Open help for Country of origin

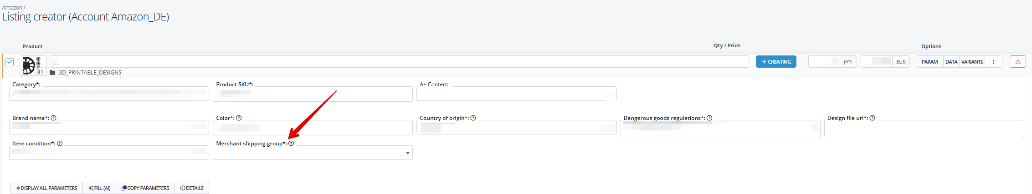tap(473, 118)
